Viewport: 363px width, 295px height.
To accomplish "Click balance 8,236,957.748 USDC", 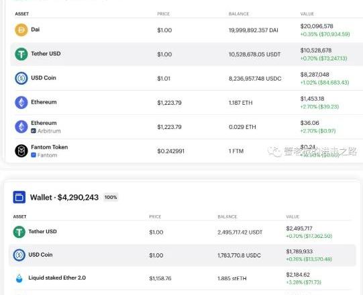I will (x=255, y=79).
